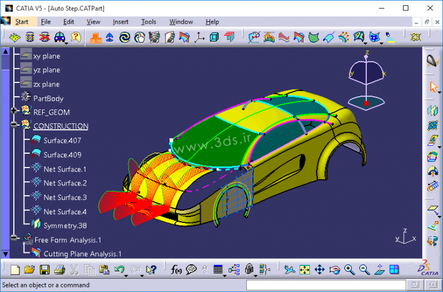443x292 pixels.
Task: Click the Print icon
Action: coord(59,270)
